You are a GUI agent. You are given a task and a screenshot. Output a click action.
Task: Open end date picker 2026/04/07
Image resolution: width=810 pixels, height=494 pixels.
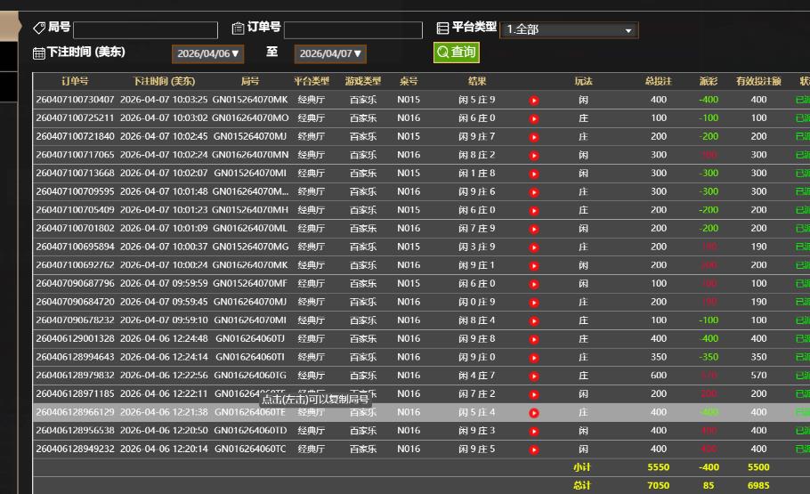330,53
